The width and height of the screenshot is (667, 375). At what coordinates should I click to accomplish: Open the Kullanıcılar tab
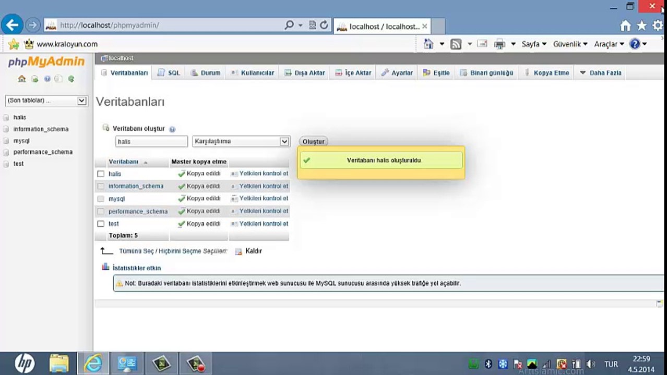pos(252,73)
